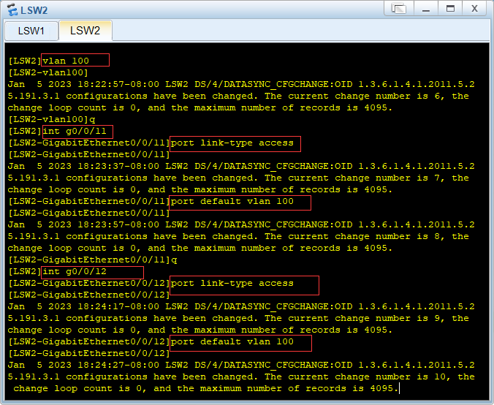Image resolution: width=494 pixels, height=405 pixels.
Task: Click the 'int g0/0/12' command
Action: pos(75,272)
